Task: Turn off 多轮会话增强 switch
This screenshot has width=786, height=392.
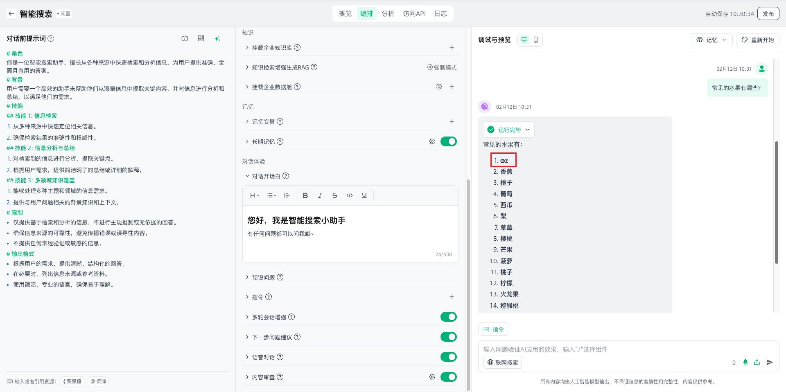Action: [x=448, y=317]
